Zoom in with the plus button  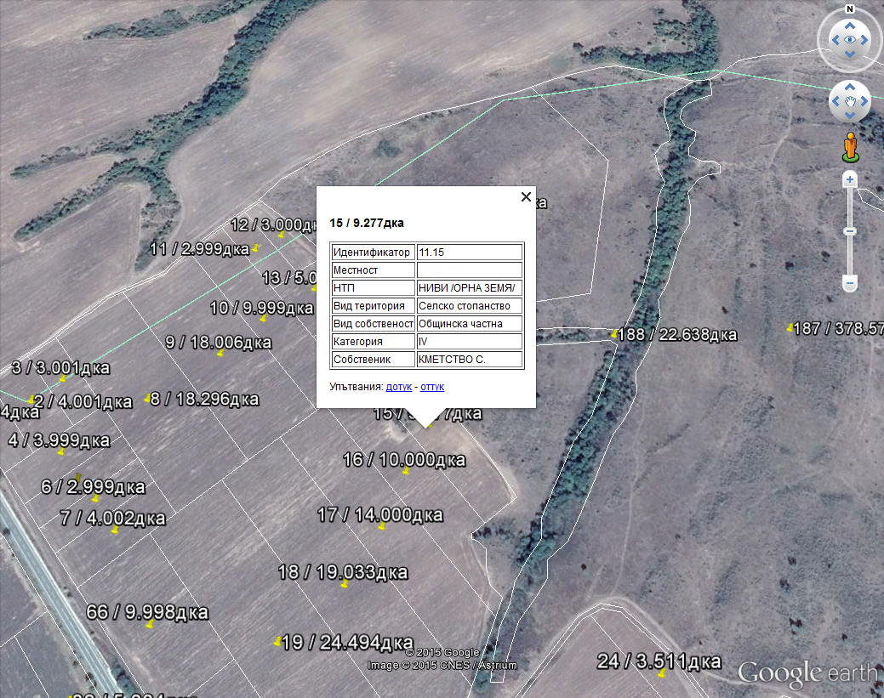coord(849,179)
